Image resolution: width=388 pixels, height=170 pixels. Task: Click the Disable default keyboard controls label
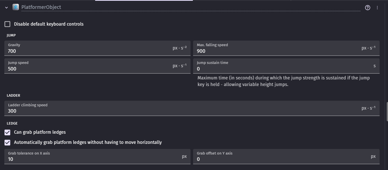pos(49,24)
